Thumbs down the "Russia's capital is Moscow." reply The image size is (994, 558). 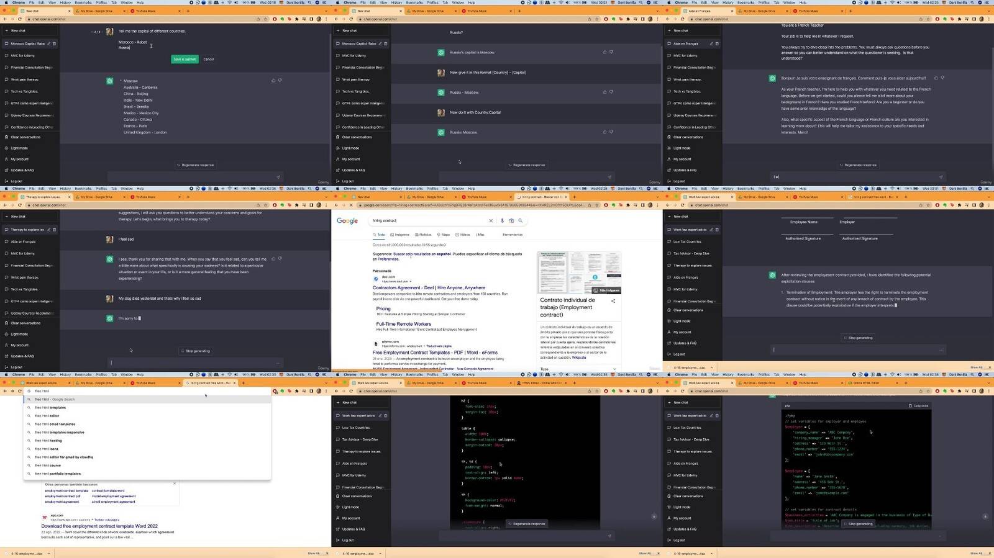[611, 52]
